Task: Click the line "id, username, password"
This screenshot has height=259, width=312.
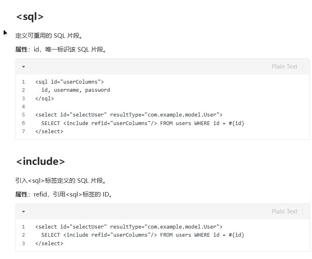Action: point(75,90)
